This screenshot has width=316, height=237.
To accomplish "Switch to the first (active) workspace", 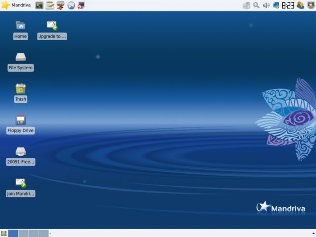I will coord(13,234).
